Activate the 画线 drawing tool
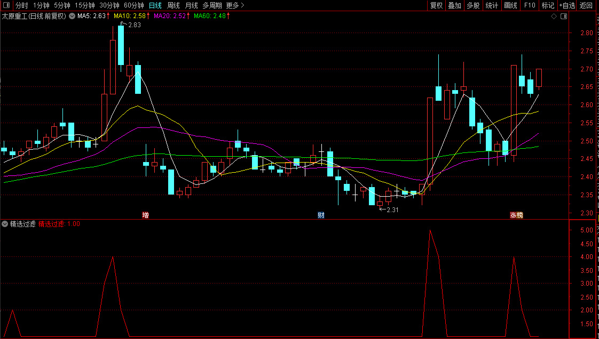599x339 pixels. click(510, 5)
